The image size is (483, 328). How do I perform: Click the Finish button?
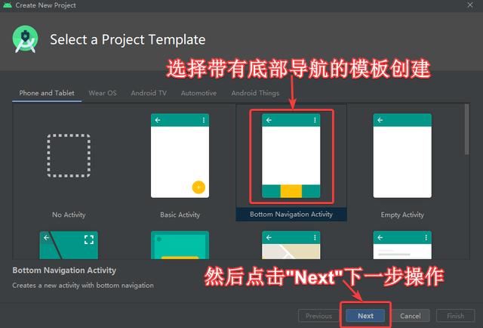[x=455, y=316]
